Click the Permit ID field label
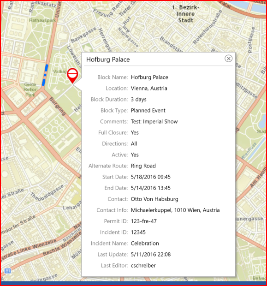 pos(116,221)
